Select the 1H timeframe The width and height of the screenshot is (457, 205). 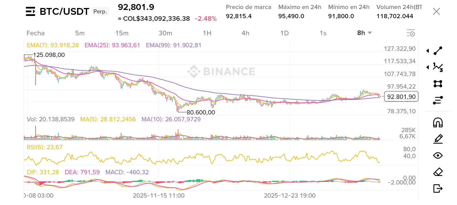(207, 33)
